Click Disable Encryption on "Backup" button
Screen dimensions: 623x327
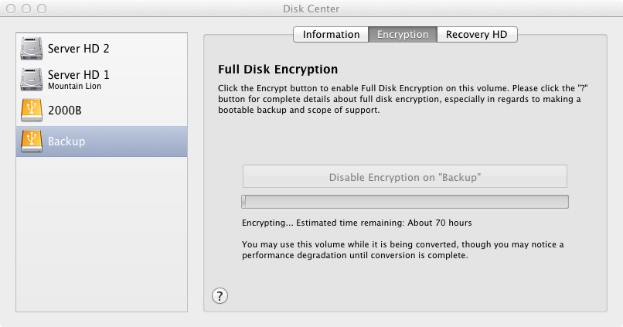coord(405,177)
